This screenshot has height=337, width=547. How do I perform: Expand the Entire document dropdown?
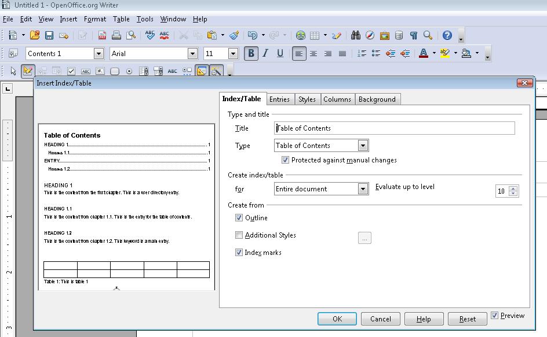364,188
